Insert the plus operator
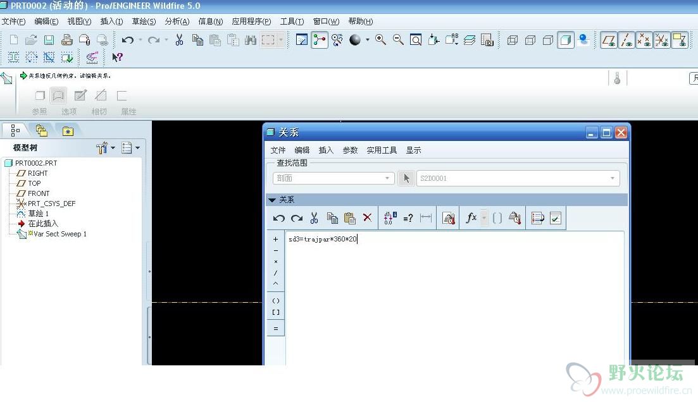This screenshot has height=402, width=698. (275, 240)
